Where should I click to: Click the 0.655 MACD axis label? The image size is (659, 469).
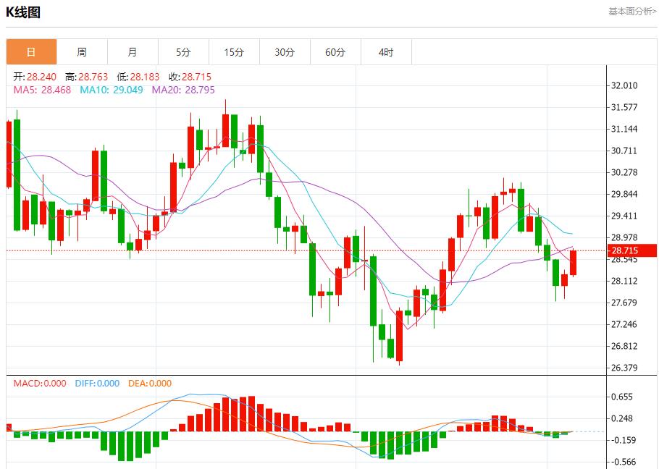[x=623, y=397]
